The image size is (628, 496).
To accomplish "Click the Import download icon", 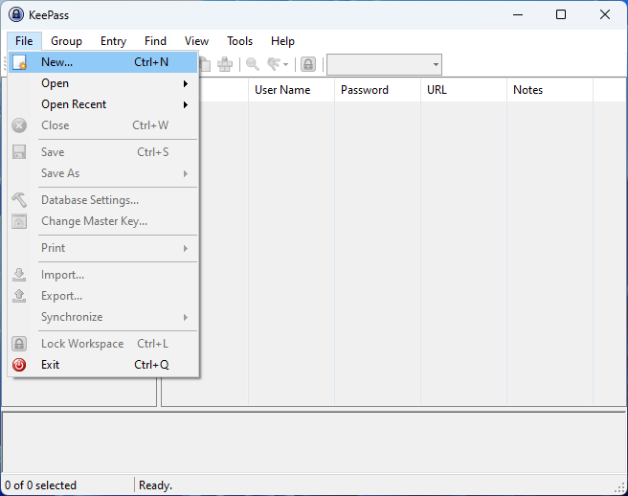I will pyautogui.click(x=19, y=275).
